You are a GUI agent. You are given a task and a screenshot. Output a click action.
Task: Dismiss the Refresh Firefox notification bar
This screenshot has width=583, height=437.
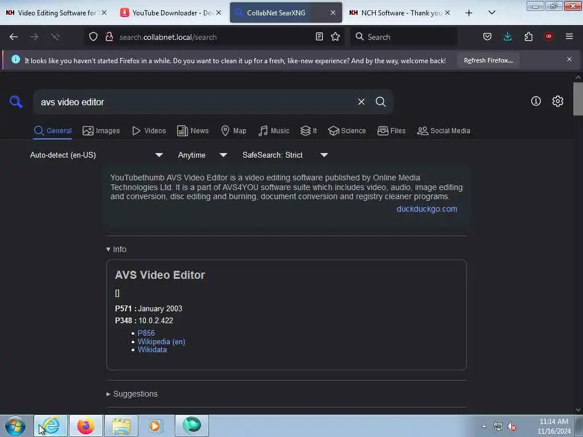tap(569, 59)
